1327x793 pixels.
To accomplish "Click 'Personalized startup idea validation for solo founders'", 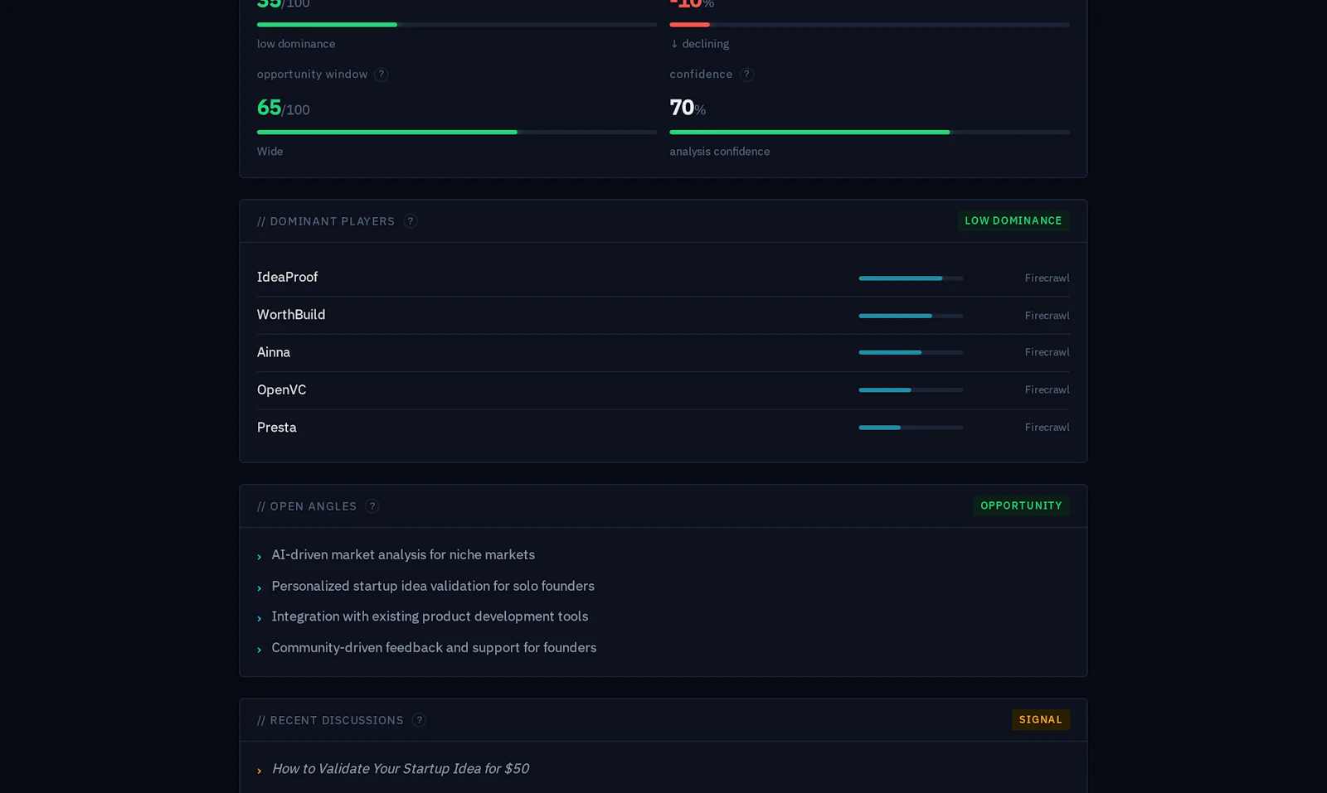I will 433,586.
